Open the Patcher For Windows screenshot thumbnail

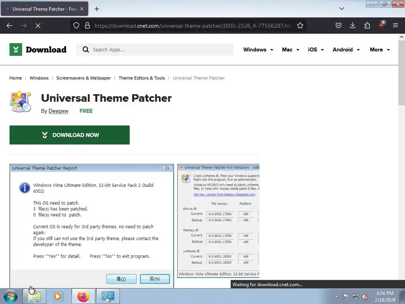(x=218, y=221)
